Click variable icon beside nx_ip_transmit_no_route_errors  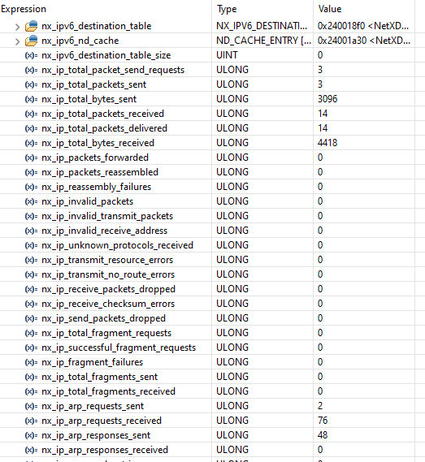point(31,274)
